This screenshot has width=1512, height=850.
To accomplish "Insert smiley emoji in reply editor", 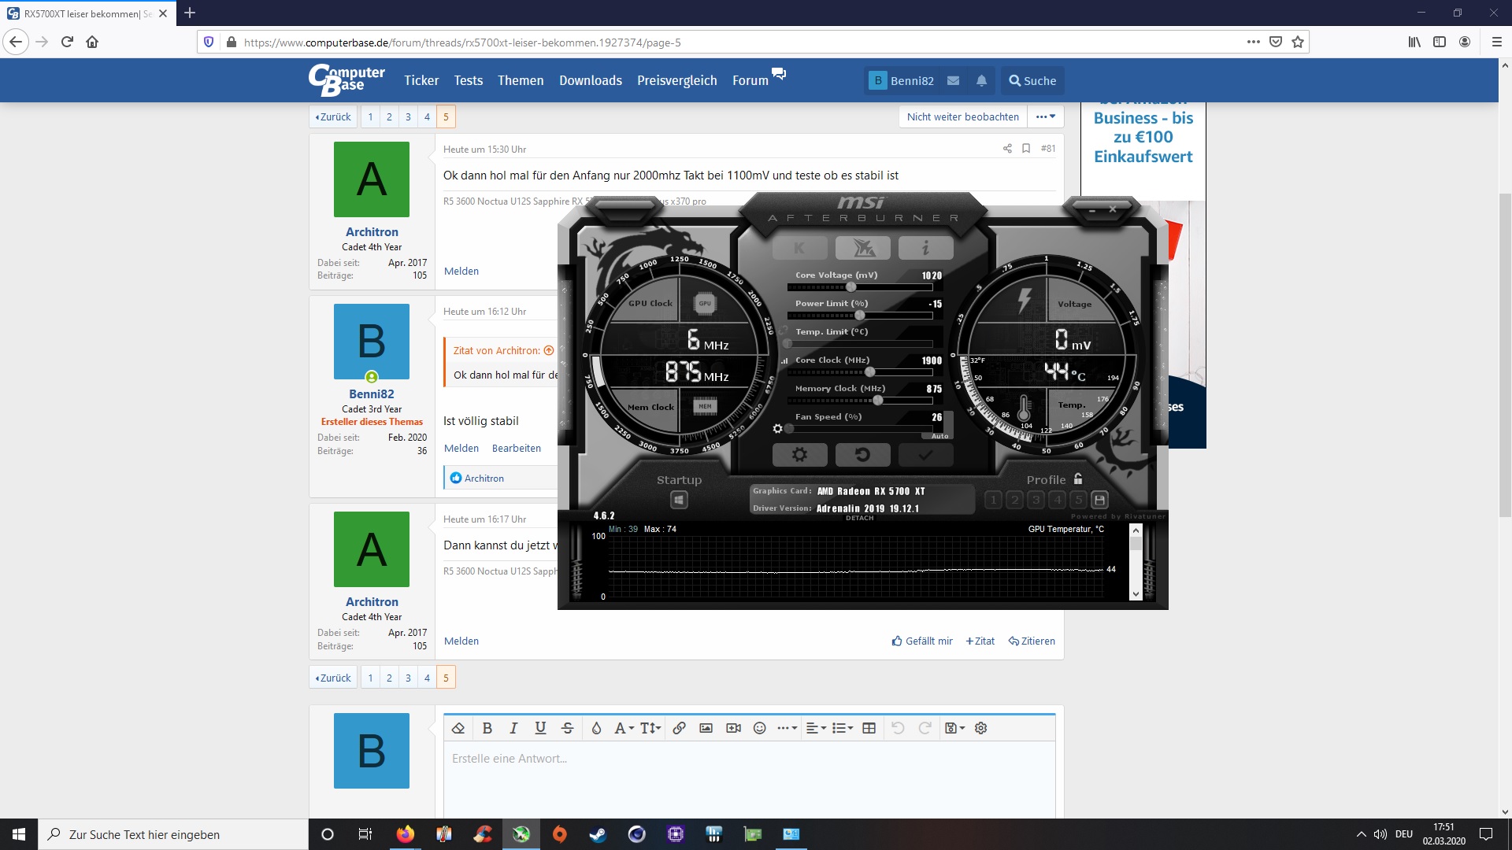I will click(x=759, y=728).
